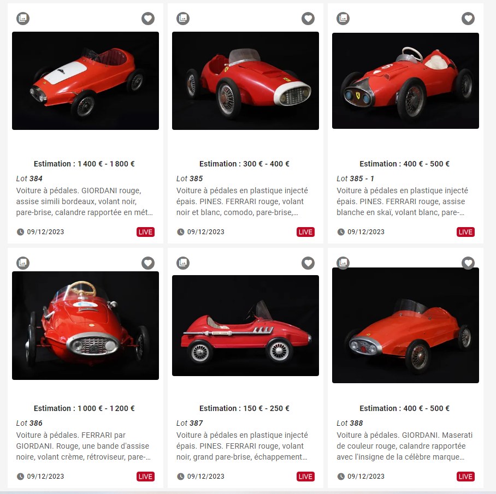Viewport: 496px width, 494px height.
Task: Click the heart icon for Lot 386
Action: pyautogui.click(x=147, y=263)
